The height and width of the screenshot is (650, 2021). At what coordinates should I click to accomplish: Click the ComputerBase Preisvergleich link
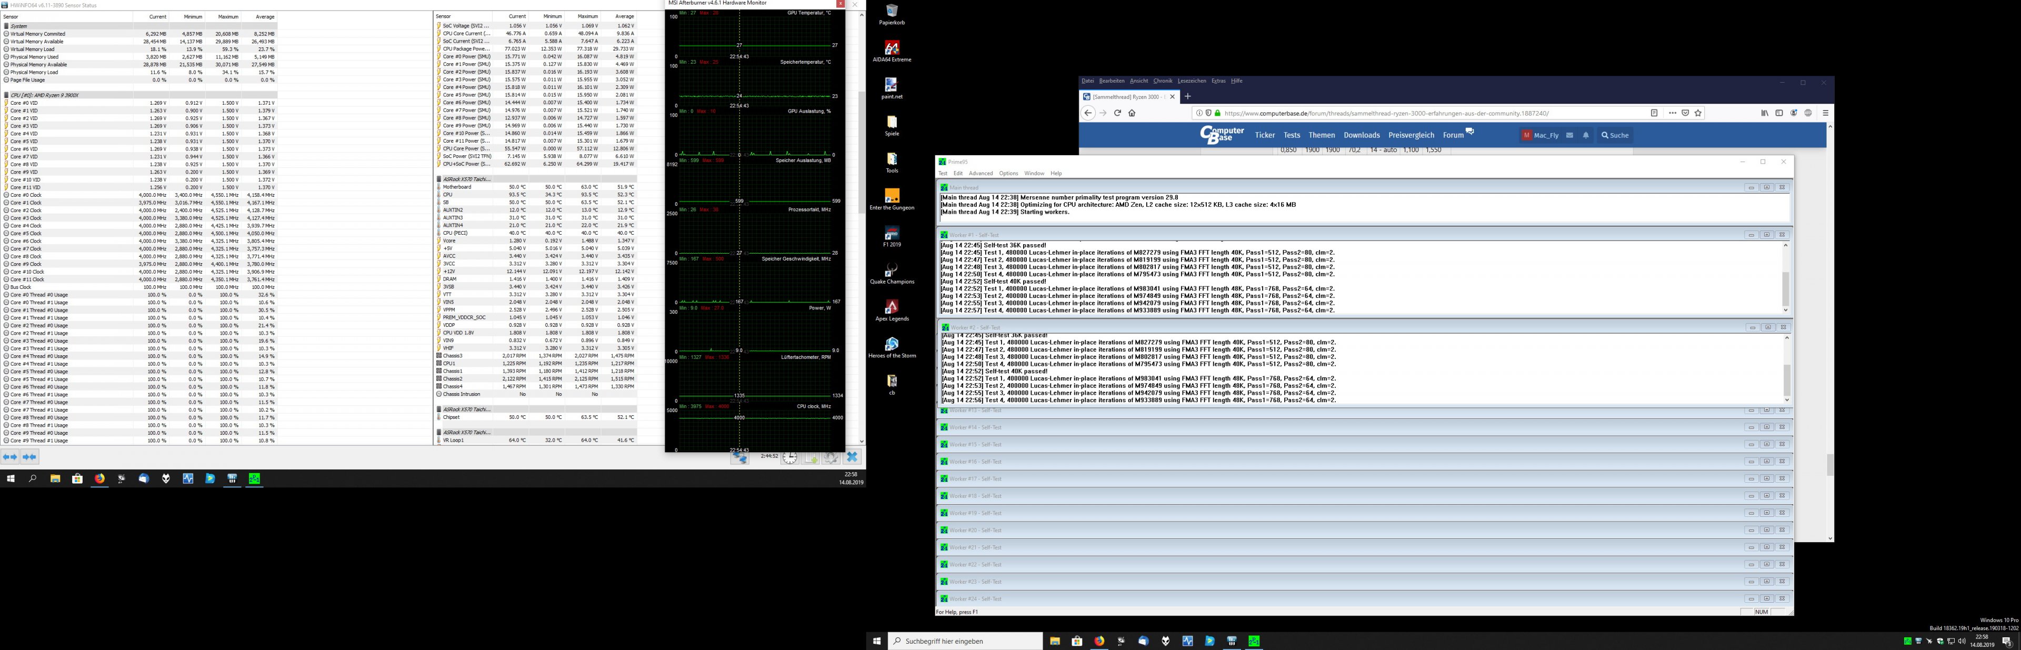pyautogui.click(x=1412, y=135)
